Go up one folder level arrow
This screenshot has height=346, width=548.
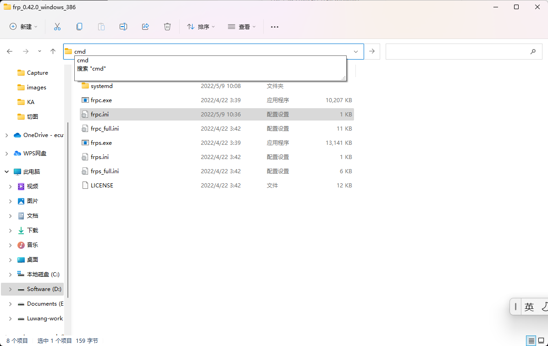pyautogui.click(x=53, y=51)
